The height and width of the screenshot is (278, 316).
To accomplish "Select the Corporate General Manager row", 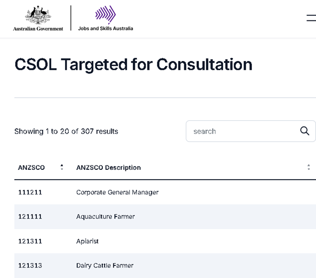I will click(165, 192).
